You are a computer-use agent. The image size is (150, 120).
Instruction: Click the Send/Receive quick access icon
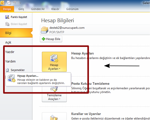[x=9, y=3]
